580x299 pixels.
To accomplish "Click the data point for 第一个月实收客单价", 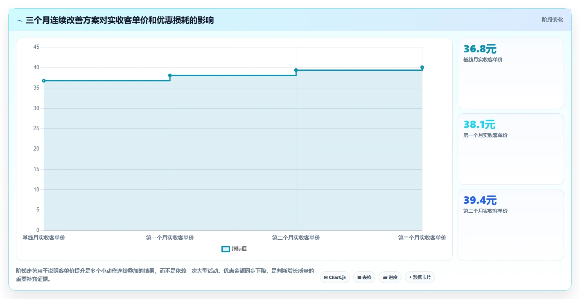I will tap(170, 75).
